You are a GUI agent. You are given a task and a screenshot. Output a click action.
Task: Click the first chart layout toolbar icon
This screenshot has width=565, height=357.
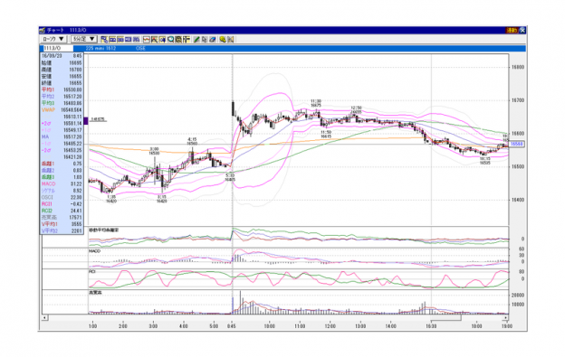click(104, 39)
